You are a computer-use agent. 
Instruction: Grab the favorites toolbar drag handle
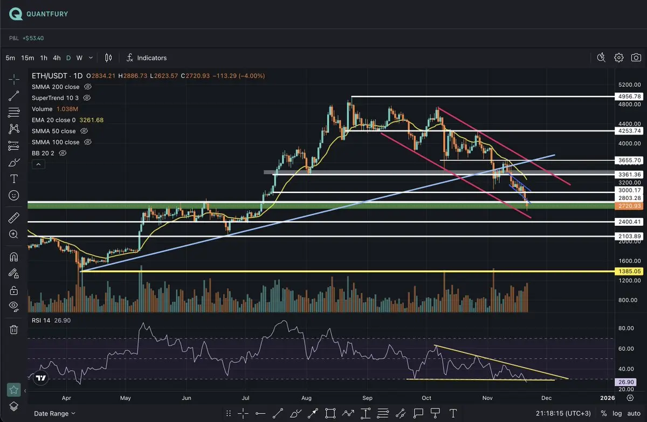coord(228,413)
